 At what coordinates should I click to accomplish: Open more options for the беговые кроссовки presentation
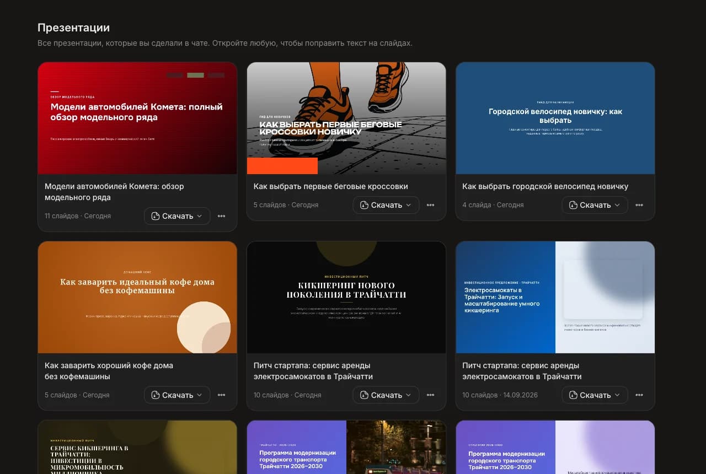(430, 205)
